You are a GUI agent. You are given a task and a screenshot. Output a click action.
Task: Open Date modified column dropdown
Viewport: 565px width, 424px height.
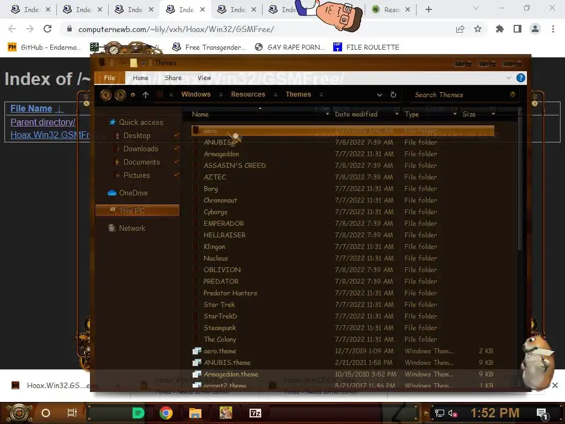tap(397, 114)
